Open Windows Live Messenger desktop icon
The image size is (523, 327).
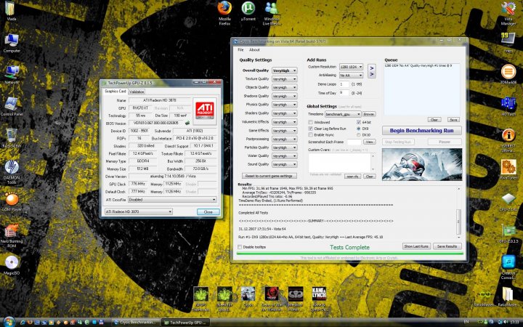[x=272, y=12]
